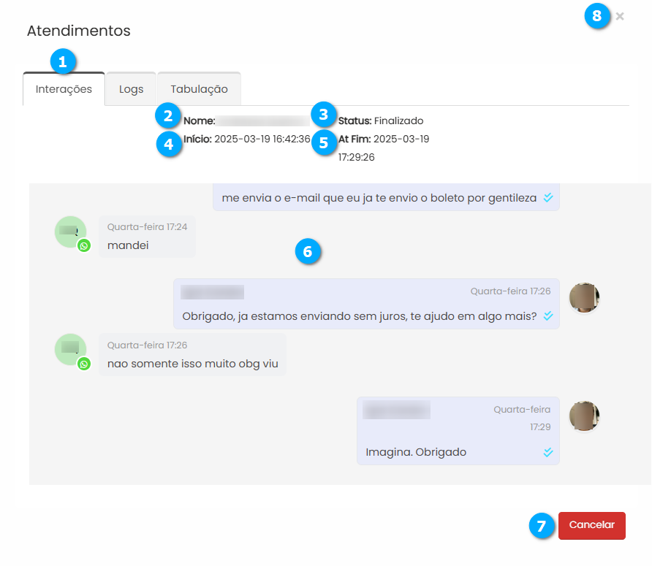The image size is (652, 566).
Task: Click the WhatsApp icon beside "mandei" message
Action: tap(84, 245)
